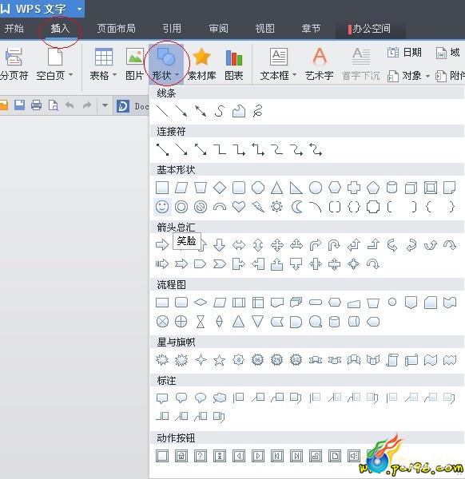Choose the elbow connector shape
465x479 pixels.
coord(220,150)
